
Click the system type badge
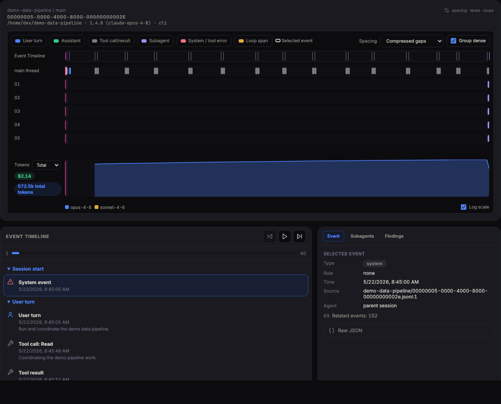click(x=374, y=263)
